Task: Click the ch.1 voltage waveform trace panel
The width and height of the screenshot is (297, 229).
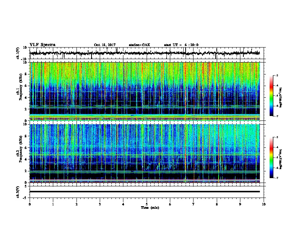Action: coord(147,53)
